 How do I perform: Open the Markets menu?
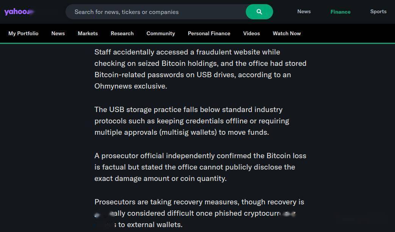[87, 33]
